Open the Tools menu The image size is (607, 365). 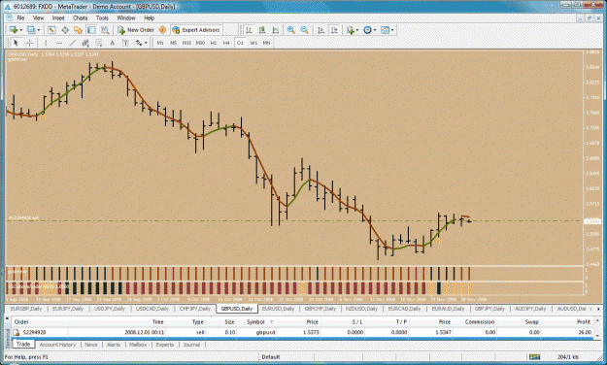(x=102, y=17)
